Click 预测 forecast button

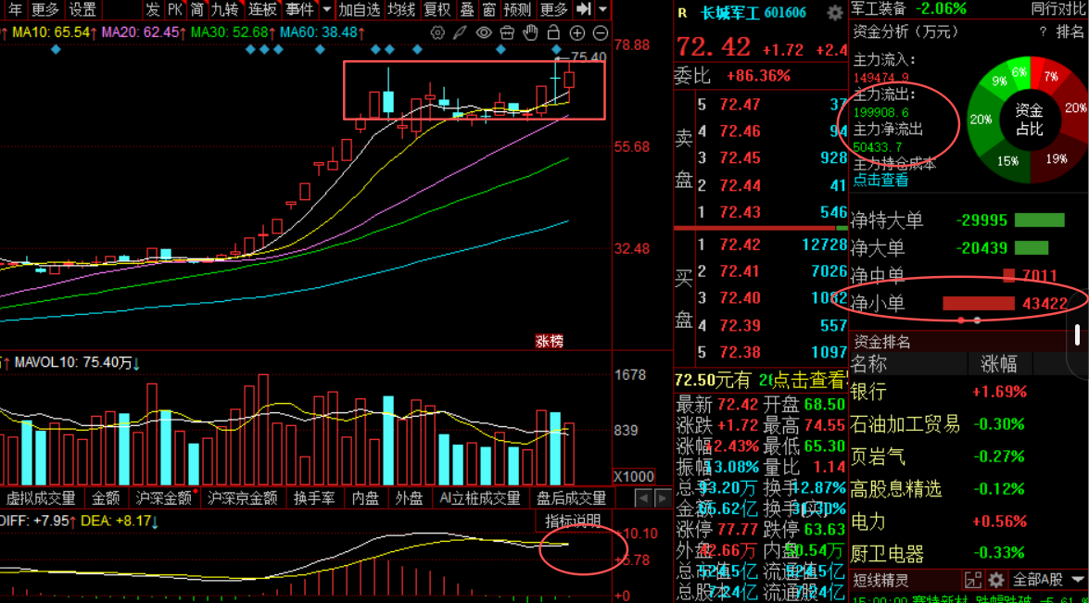point(517,9)
